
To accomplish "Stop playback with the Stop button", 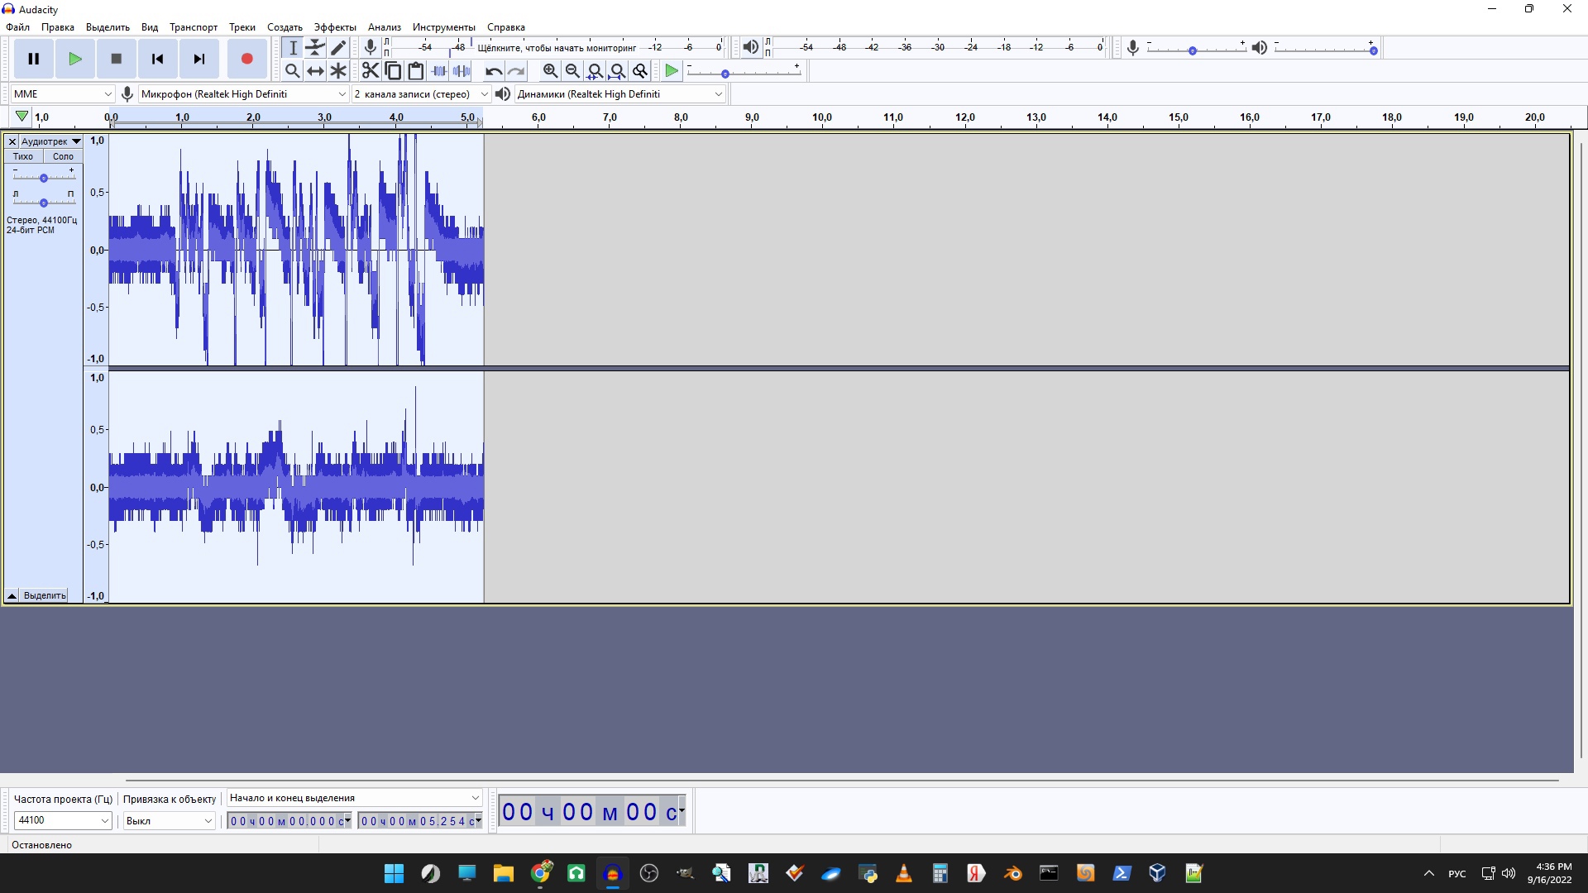I will (x=116, y=59).
